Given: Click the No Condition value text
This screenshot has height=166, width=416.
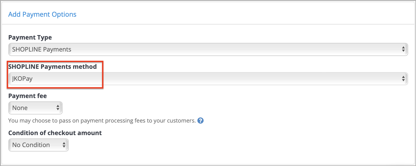Looking at the screenshot, I should [31, 145].
